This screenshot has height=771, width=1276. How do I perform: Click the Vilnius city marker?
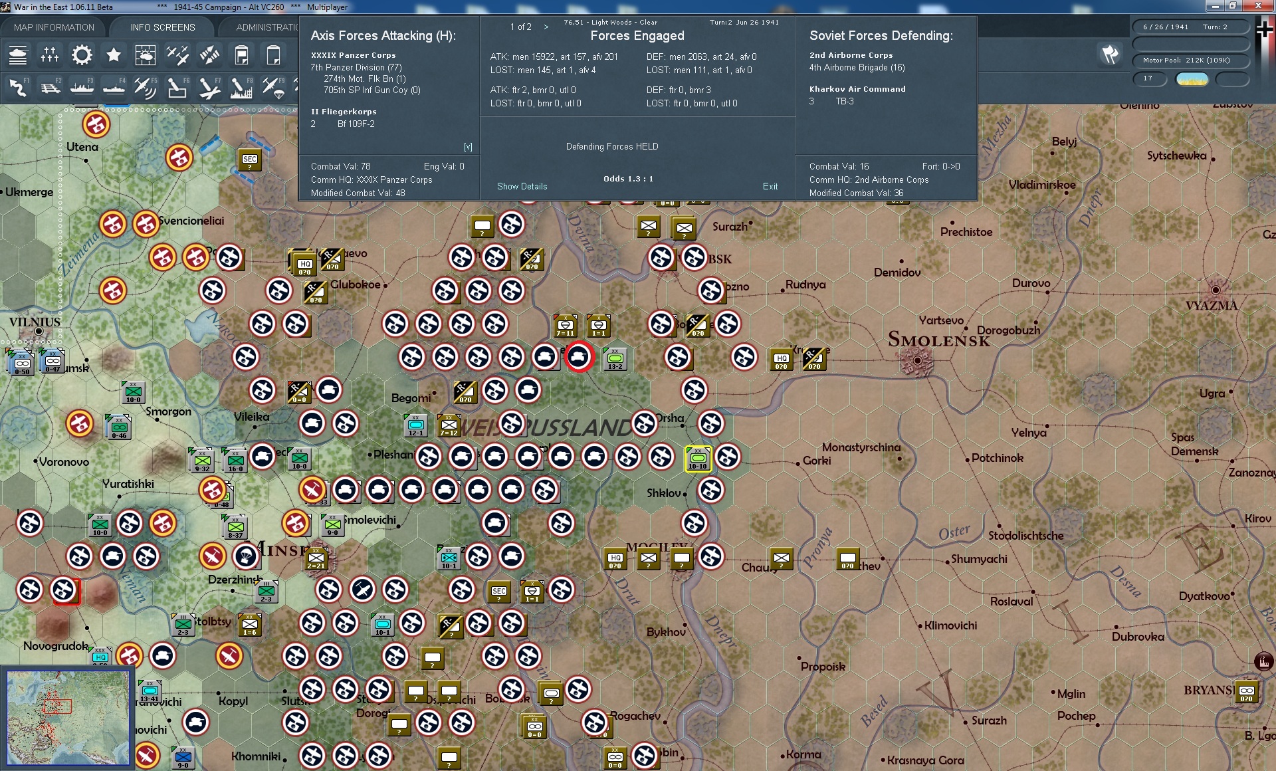[39, 331]
